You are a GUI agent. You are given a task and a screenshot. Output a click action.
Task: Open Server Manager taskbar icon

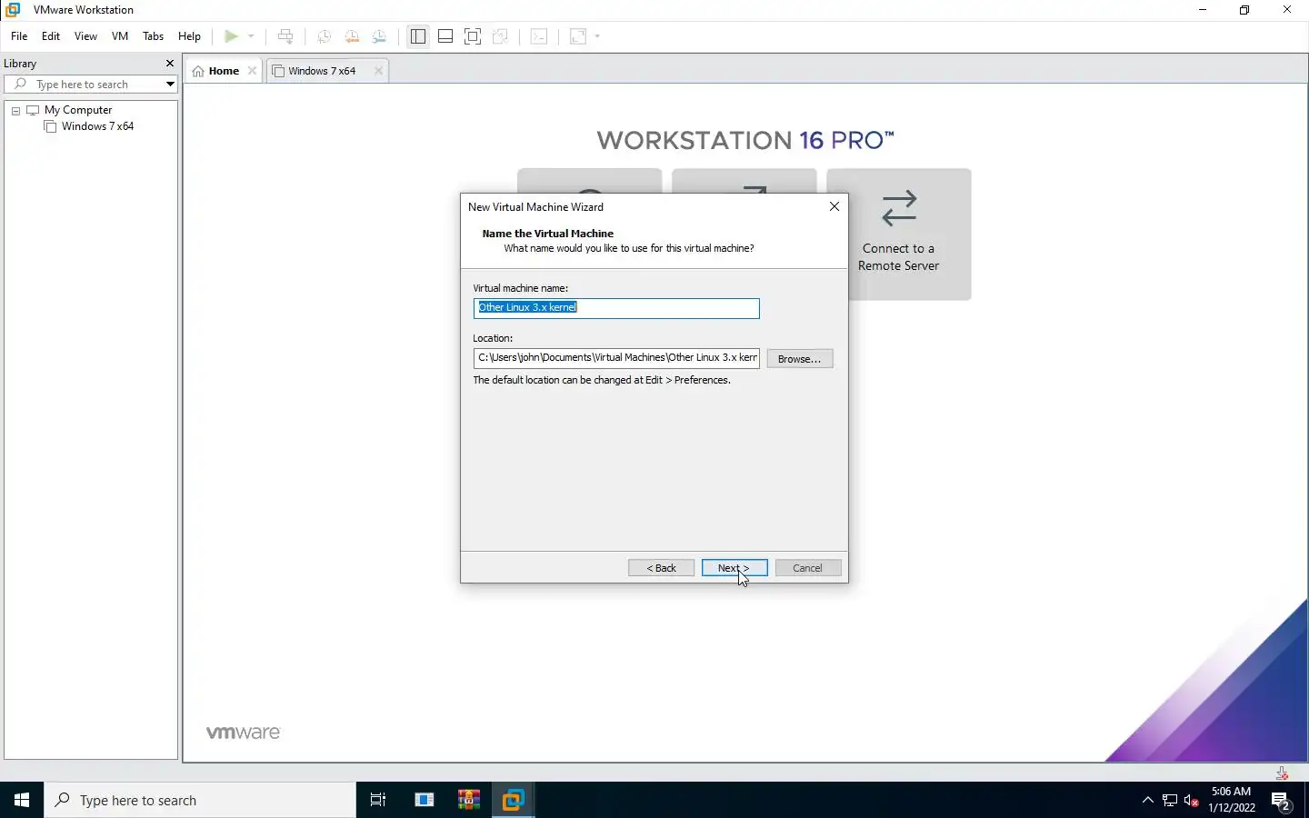[x=425, y=800]
